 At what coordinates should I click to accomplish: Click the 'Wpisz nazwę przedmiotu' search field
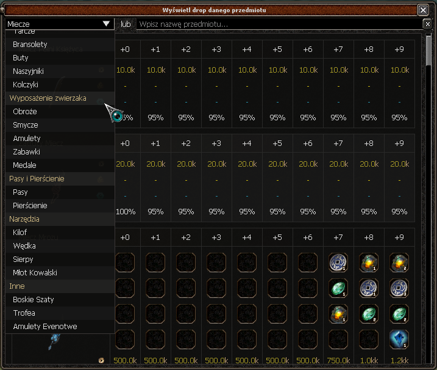pyautogui.click(x=277, y=24)
